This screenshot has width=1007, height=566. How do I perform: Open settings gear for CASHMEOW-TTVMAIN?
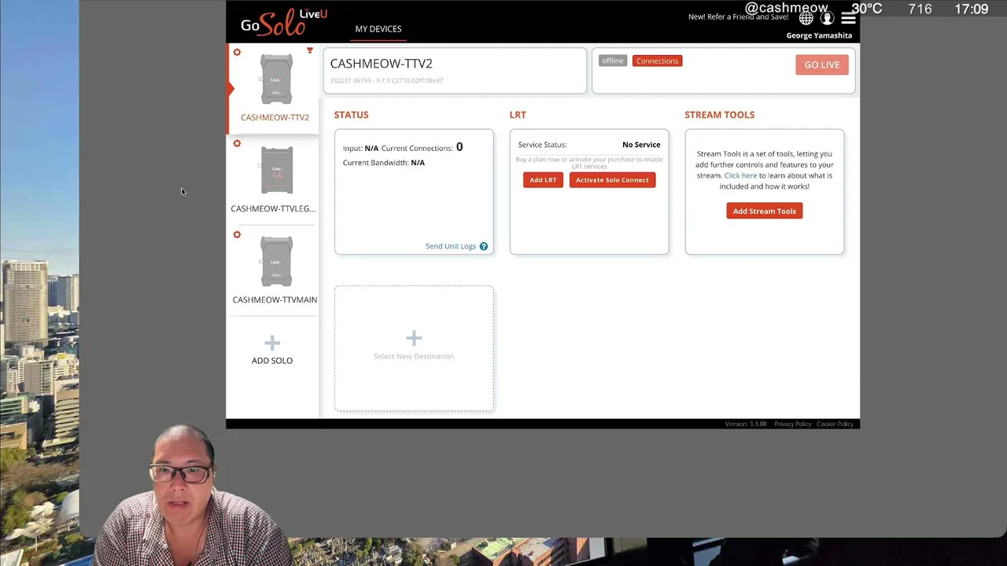coord(237,234)
